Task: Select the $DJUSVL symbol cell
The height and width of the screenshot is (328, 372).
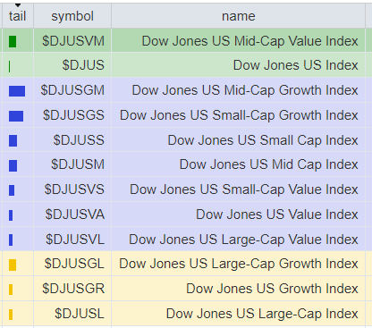Action: (x=72, y=240)
